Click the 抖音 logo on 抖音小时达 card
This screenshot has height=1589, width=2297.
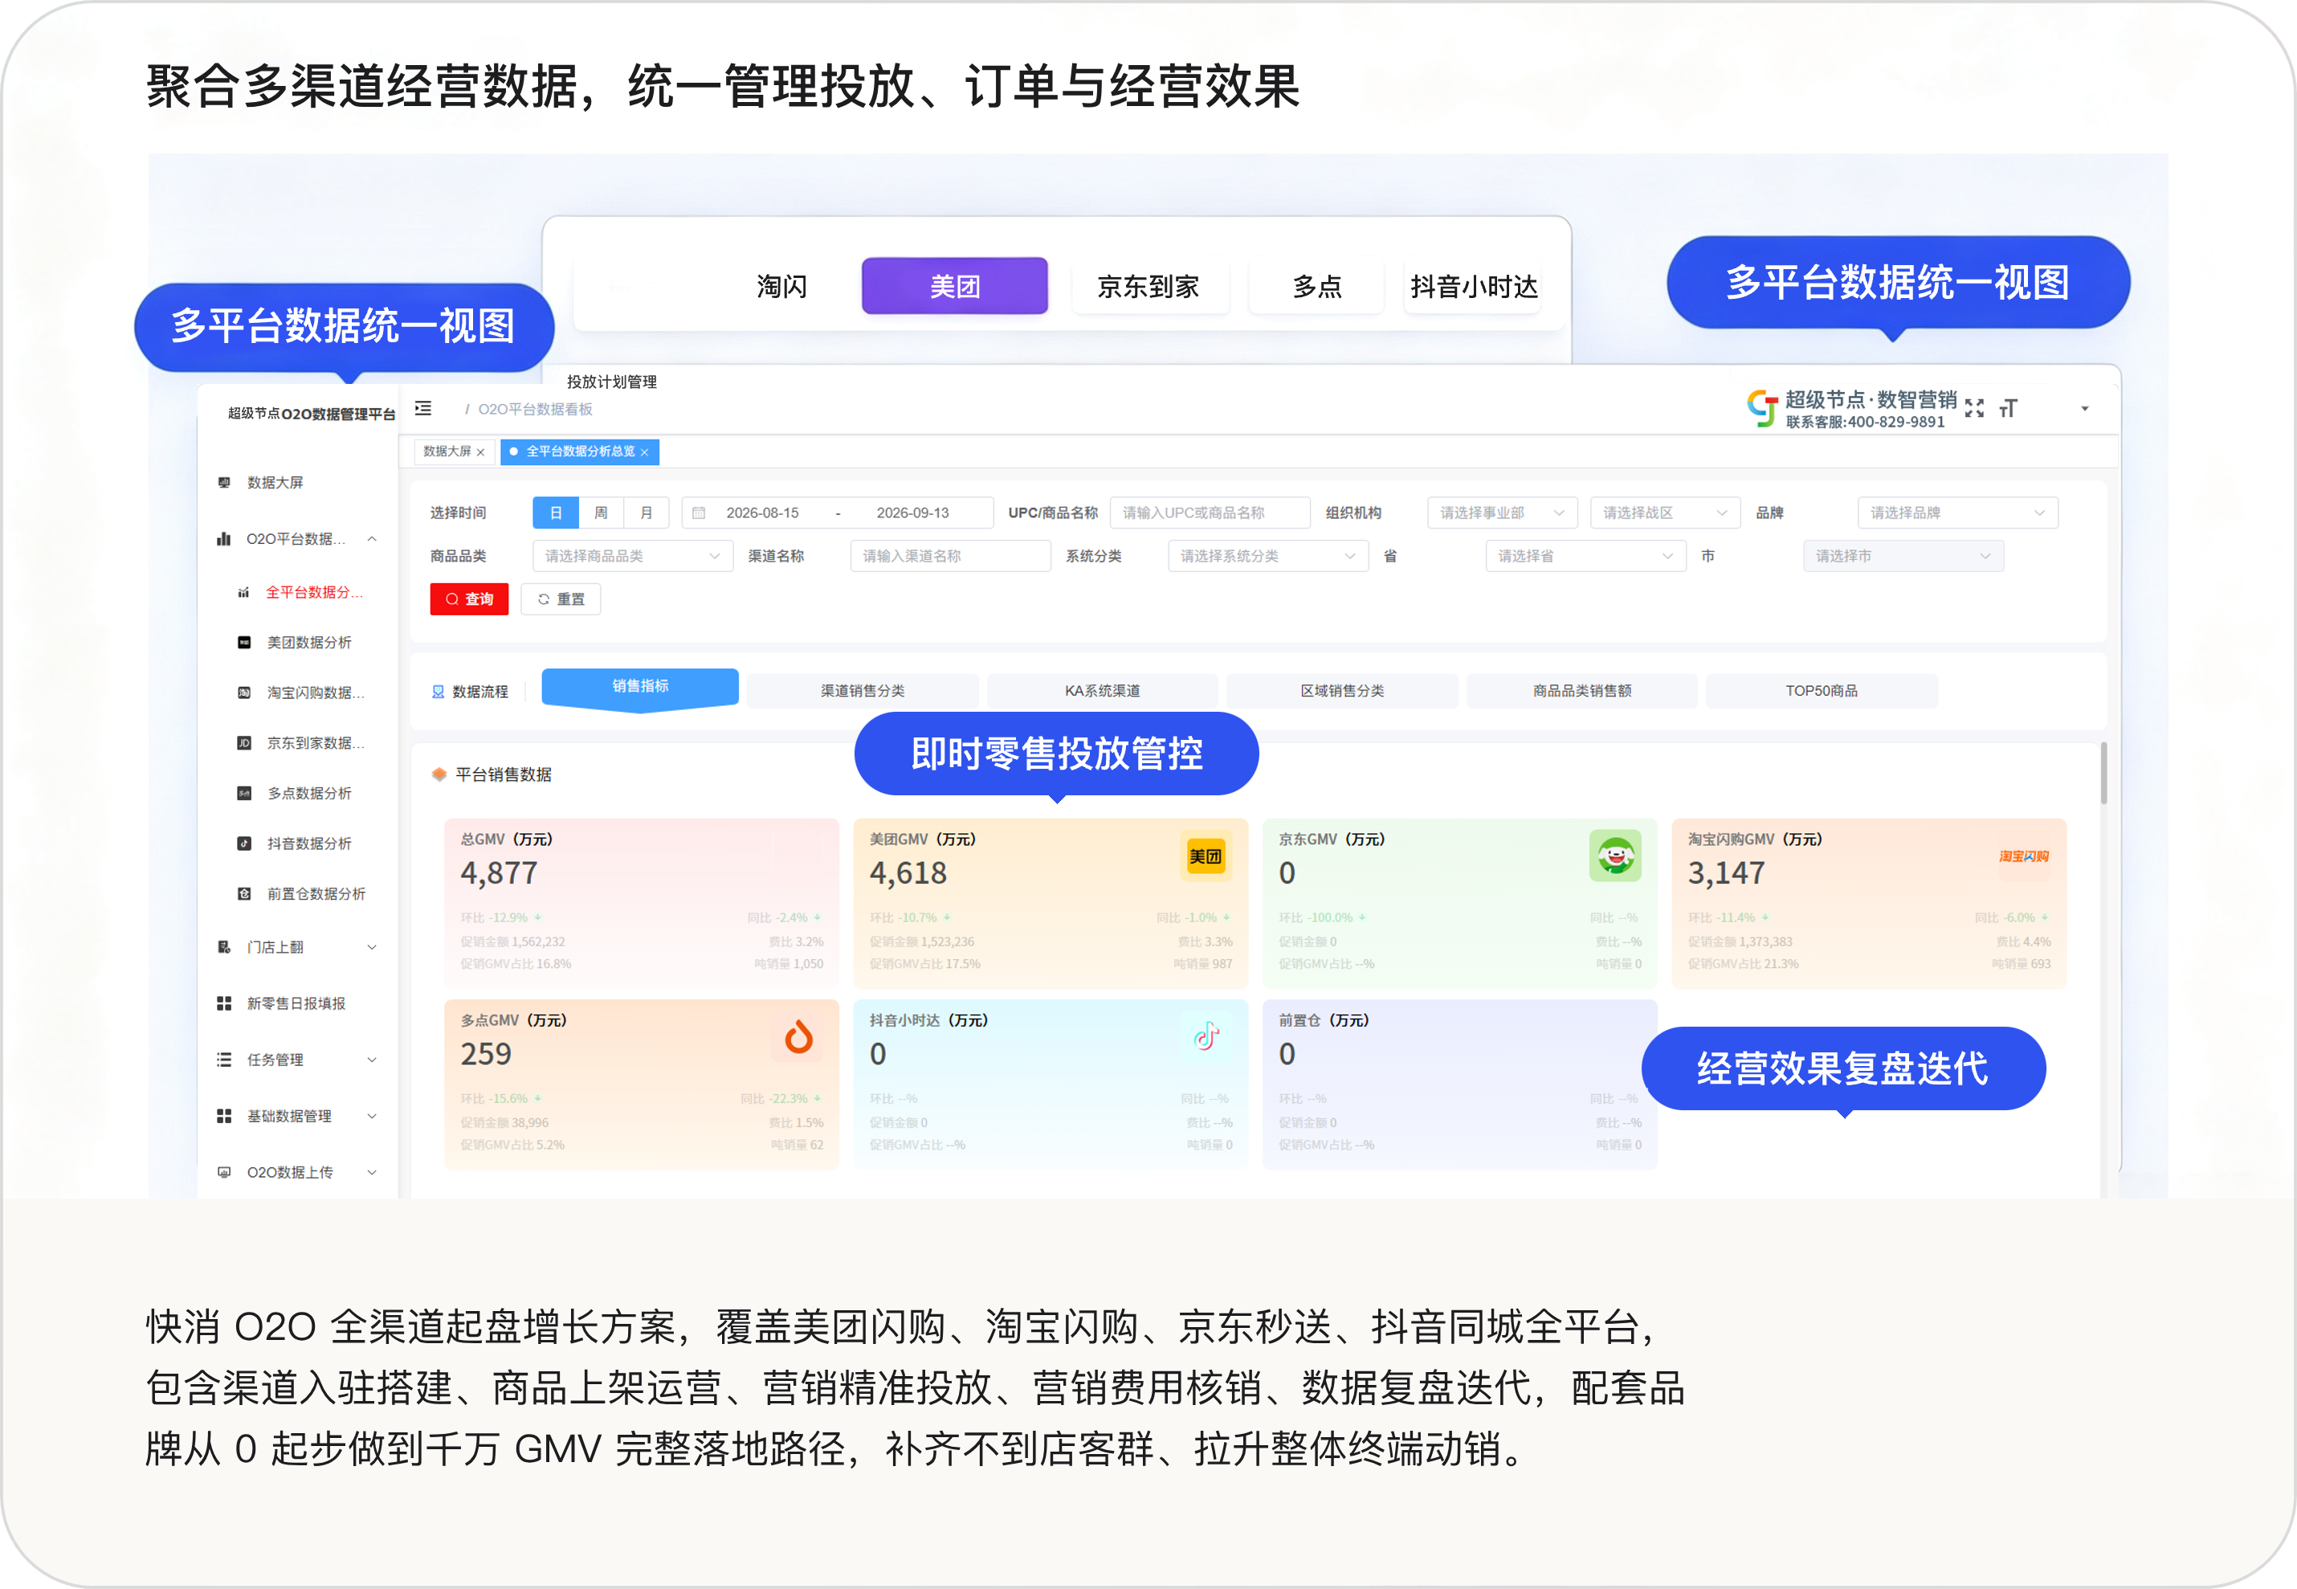(1206, 1036)
